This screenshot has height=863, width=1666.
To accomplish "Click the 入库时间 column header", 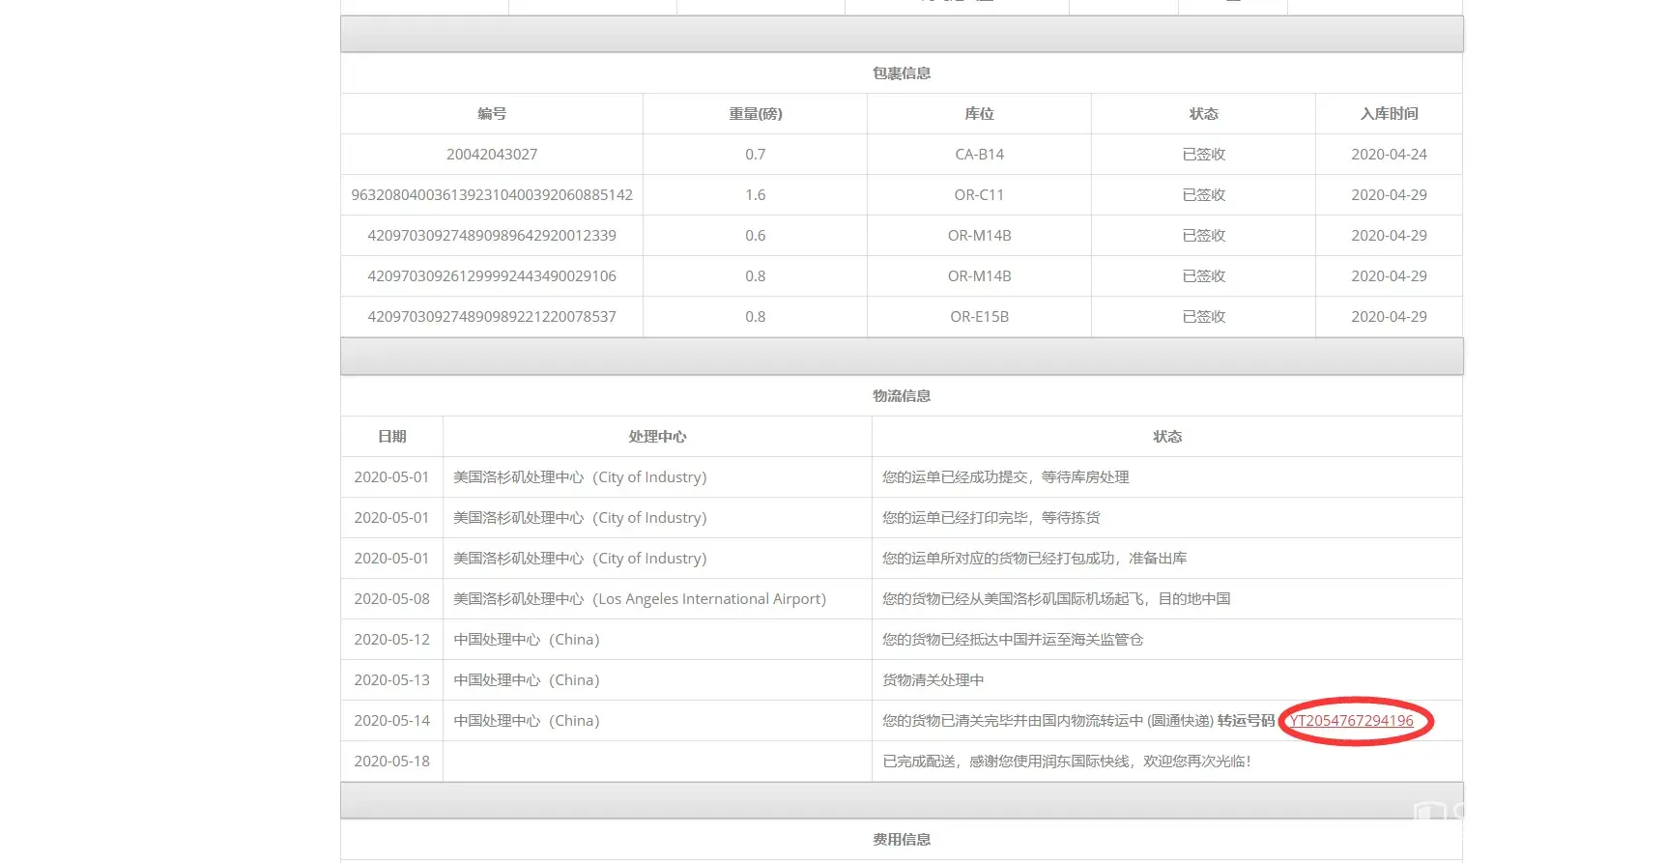I will click(x=1389, y=114).
